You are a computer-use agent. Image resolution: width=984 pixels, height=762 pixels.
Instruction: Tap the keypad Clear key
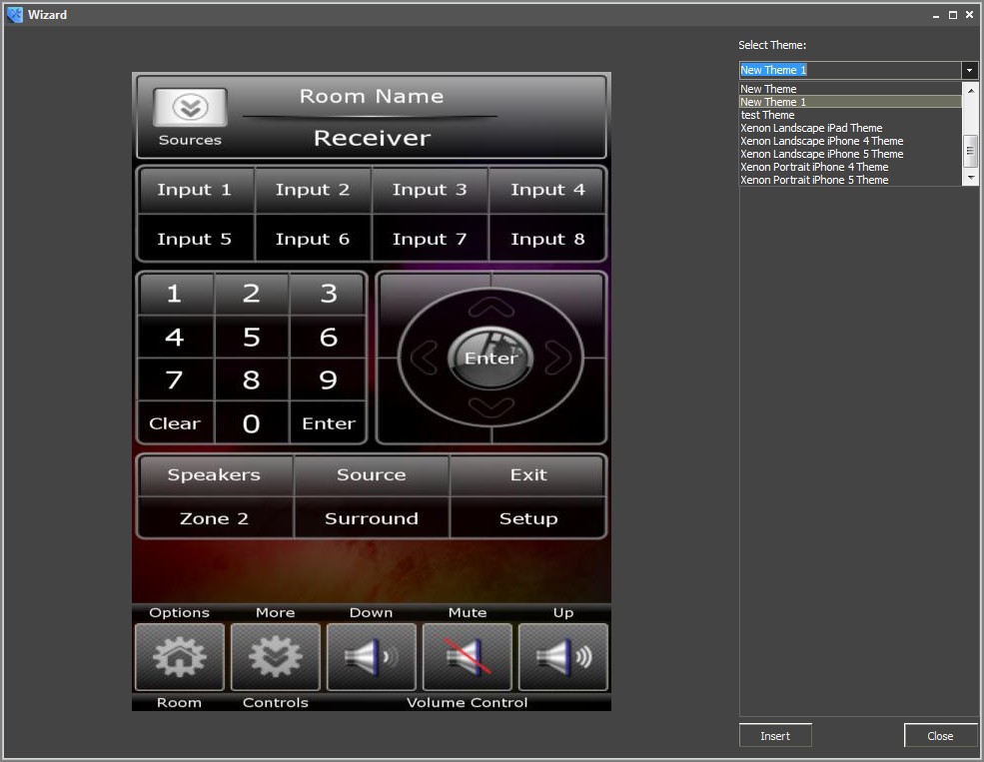click(175, 423)
